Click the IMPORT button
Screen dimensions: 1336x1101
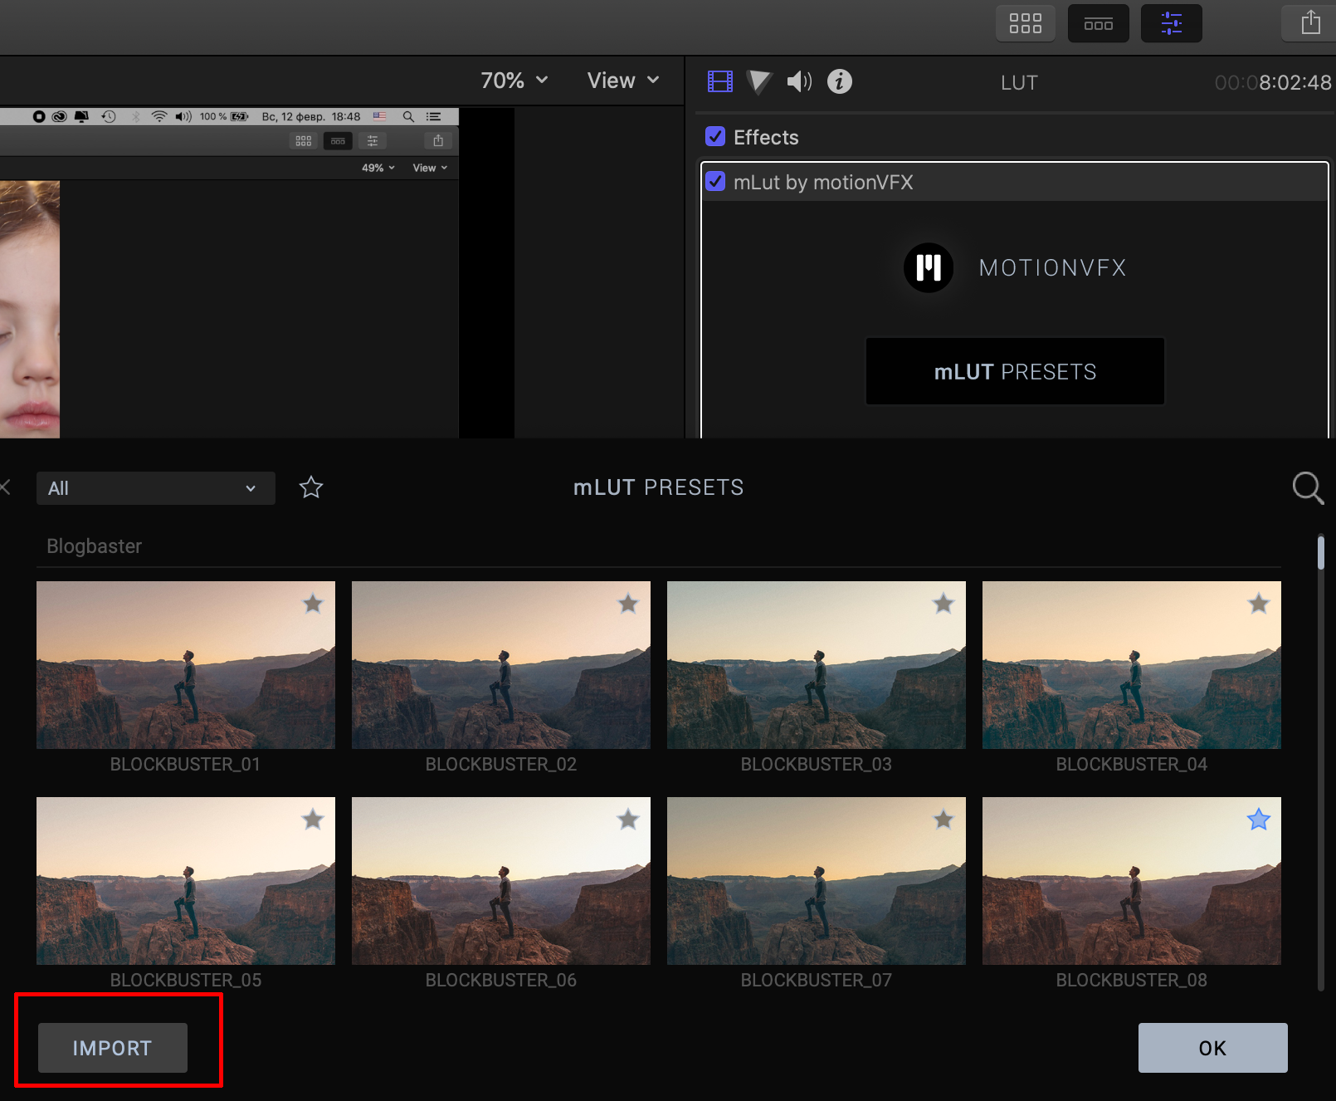[113, 1048]
